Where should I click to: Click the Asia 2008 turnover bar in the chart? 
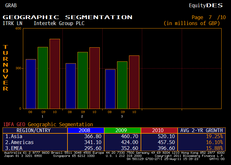tap(31, 84)
